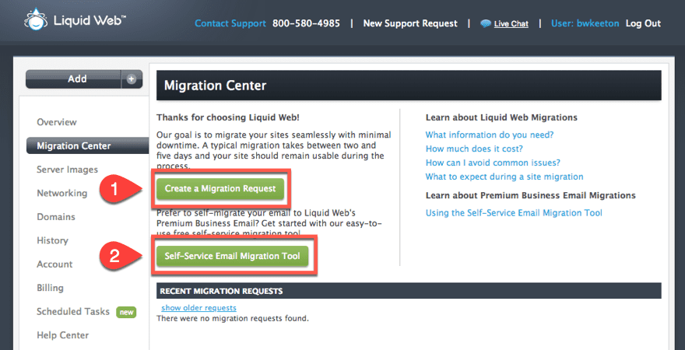Select Migration Center in the sidebar
Image resolution: width=685 pixels, height=350 pixels.
[87, 145]
